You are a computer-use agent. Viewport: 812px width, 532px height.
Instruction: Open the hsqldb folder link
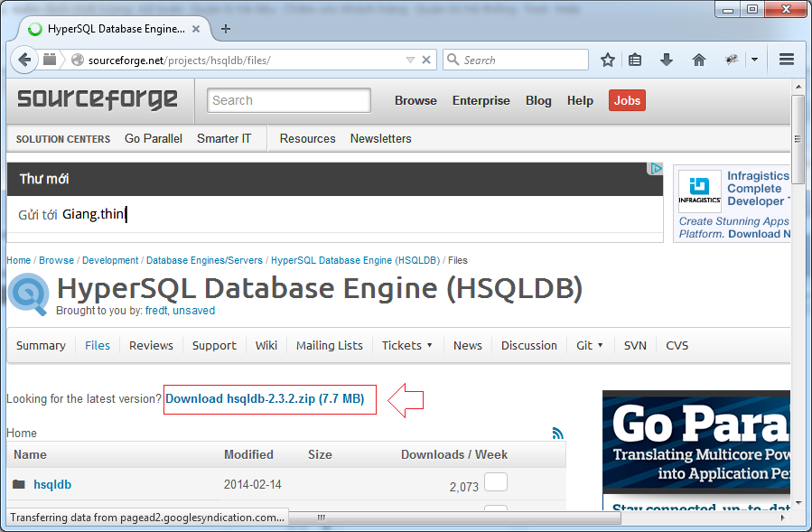point(52,484)
